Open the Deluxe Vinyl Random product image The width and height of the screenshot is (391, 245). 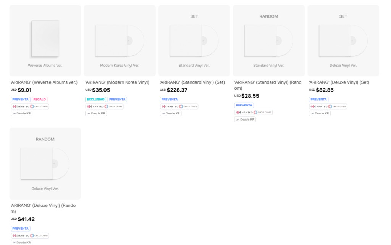45,163
